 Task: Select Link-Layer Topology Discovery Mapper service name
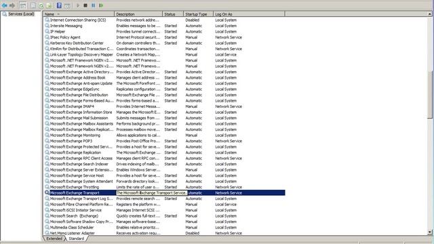(81, 54)
